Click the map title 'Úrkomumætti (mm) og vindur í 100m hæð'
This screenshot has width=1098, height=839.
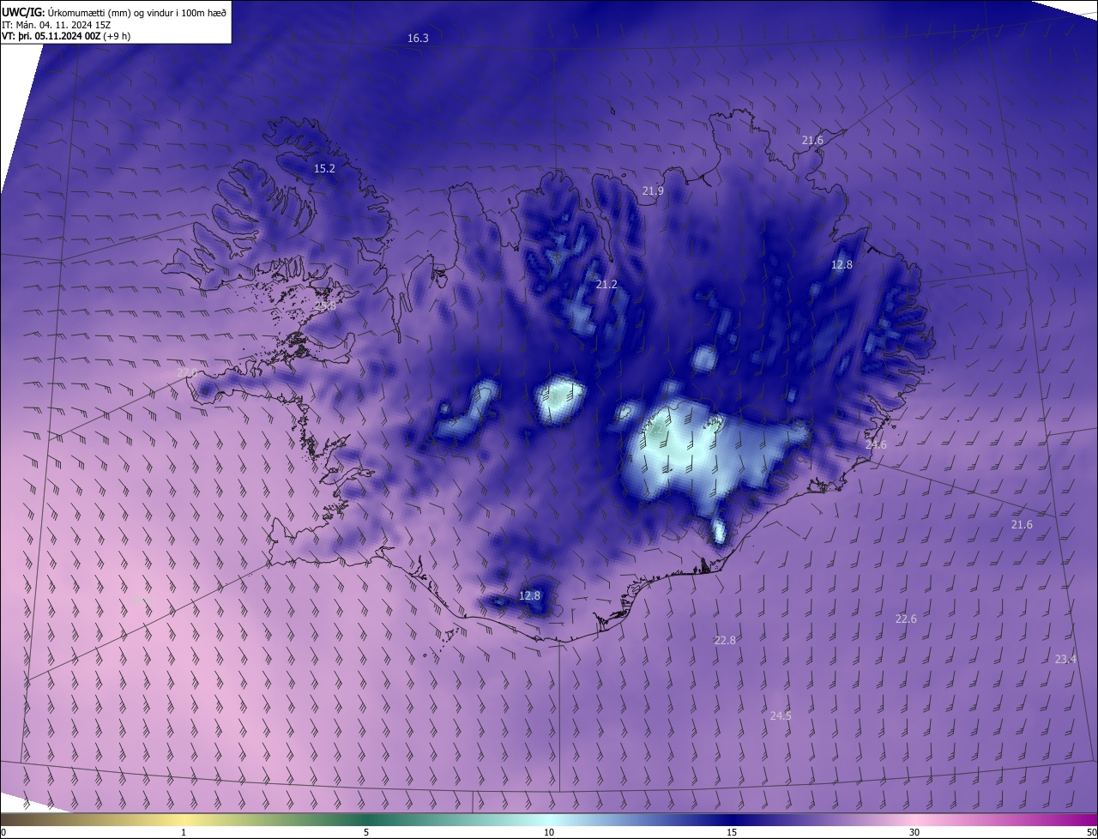(x=136, y=12)
